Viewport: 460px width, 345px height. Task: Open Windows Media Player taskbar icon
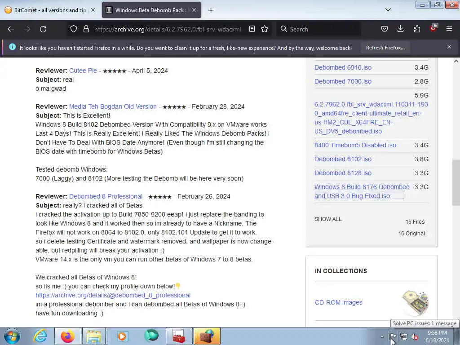[x=122, y=336]
